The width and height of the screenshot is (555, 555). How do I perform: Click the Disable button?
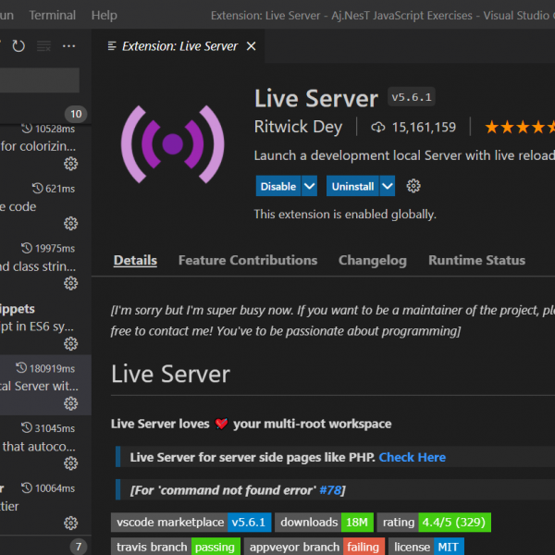(277, 186)
